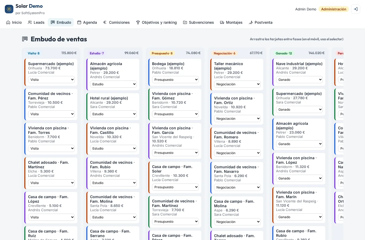Screen dimensions: 365x240
Task: Click the Visita · 8 phase badge
Action: [x=34, y=53]
